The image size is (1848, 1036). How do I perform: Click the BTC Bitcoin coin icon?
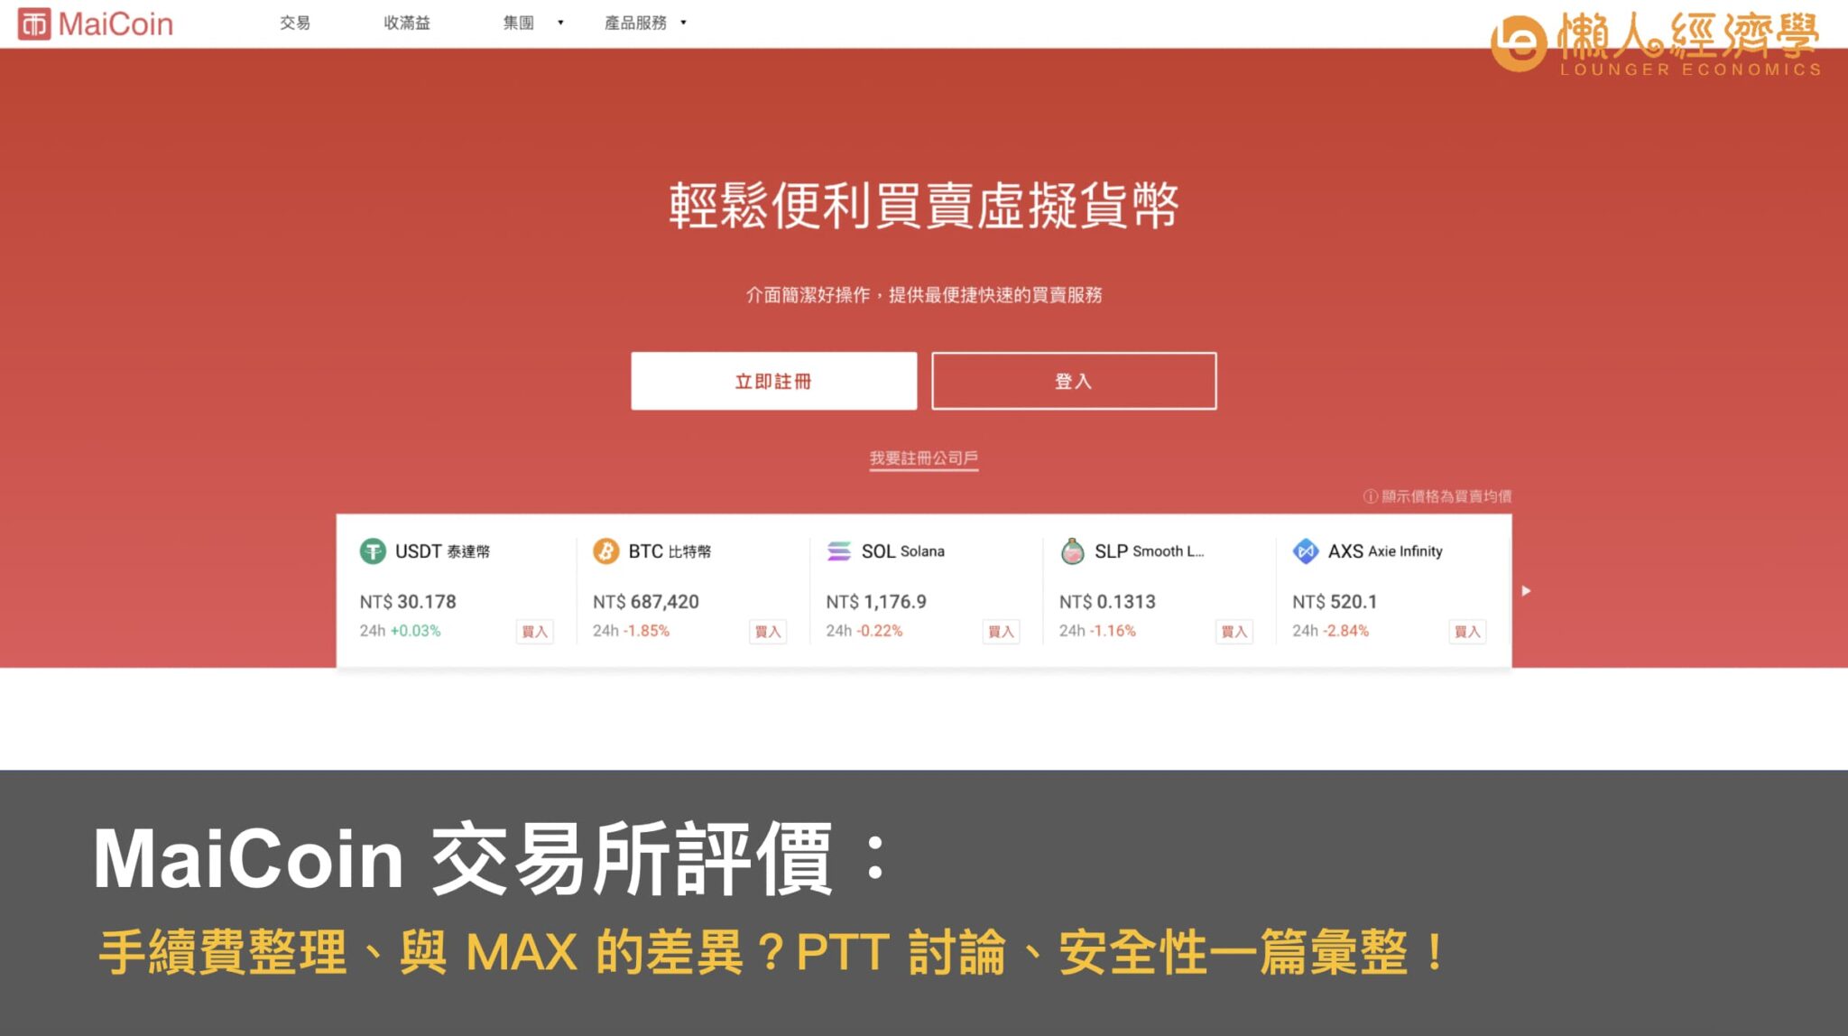click(605, 550)
